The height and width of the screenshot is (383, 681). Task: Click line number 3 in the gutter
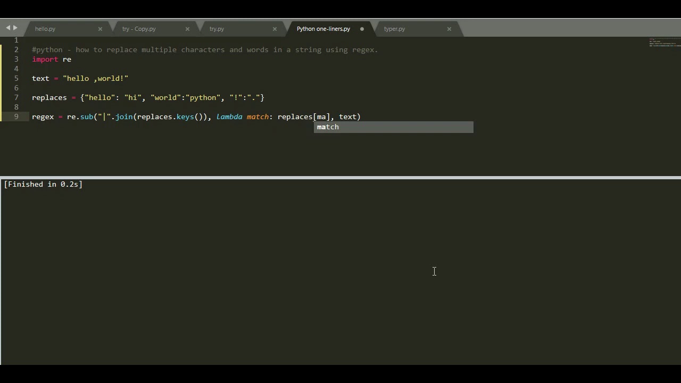tap(16, 59)
